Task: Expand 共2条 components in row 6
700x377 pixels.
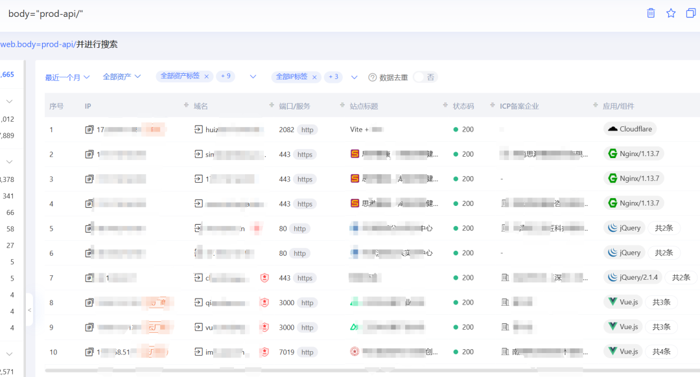Action: [x=664, y=253]
